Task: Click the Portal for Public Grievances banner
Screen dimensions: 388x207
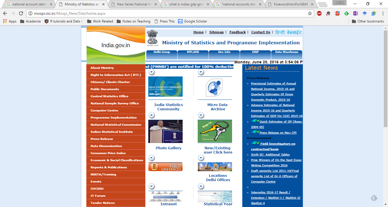Action: (165, 167)
